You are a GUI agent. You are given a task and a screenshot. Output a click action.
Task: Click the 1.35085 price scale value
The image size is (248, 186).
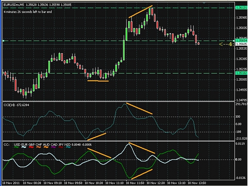tap(241, 79)
